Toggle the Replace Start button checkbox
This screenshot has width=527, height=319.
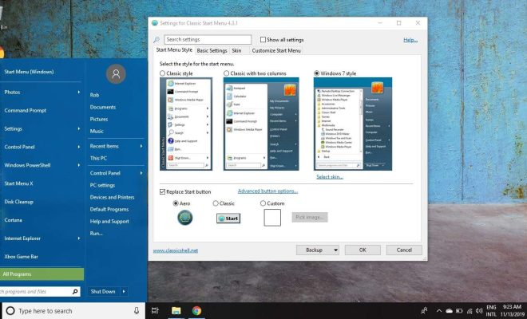[x=162, y=191]
